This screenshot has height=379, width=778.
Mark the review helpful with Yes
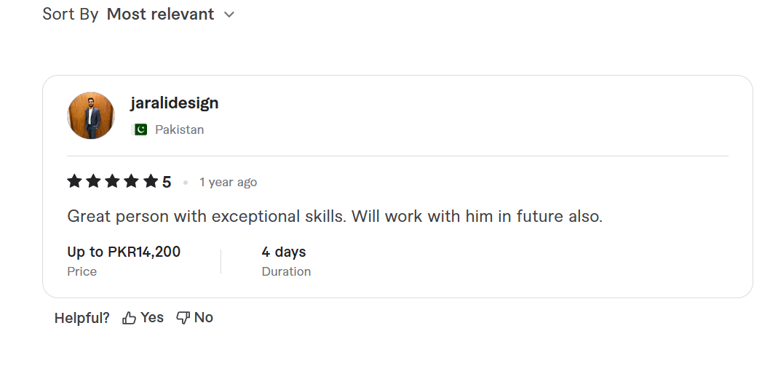click(151, 318)
